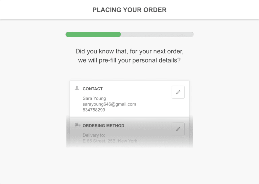The height and width of the screenshot is (184, 259).
Task: Click the delivery truck icon
Action: click(x=77, y=125)
